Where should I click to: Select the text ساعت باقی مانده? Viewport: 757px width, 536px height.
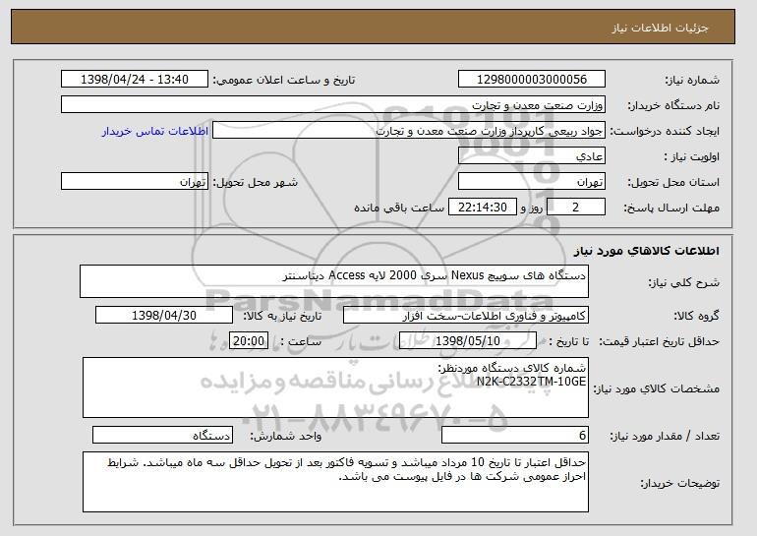pyautogui.click(x=399, y=208)
